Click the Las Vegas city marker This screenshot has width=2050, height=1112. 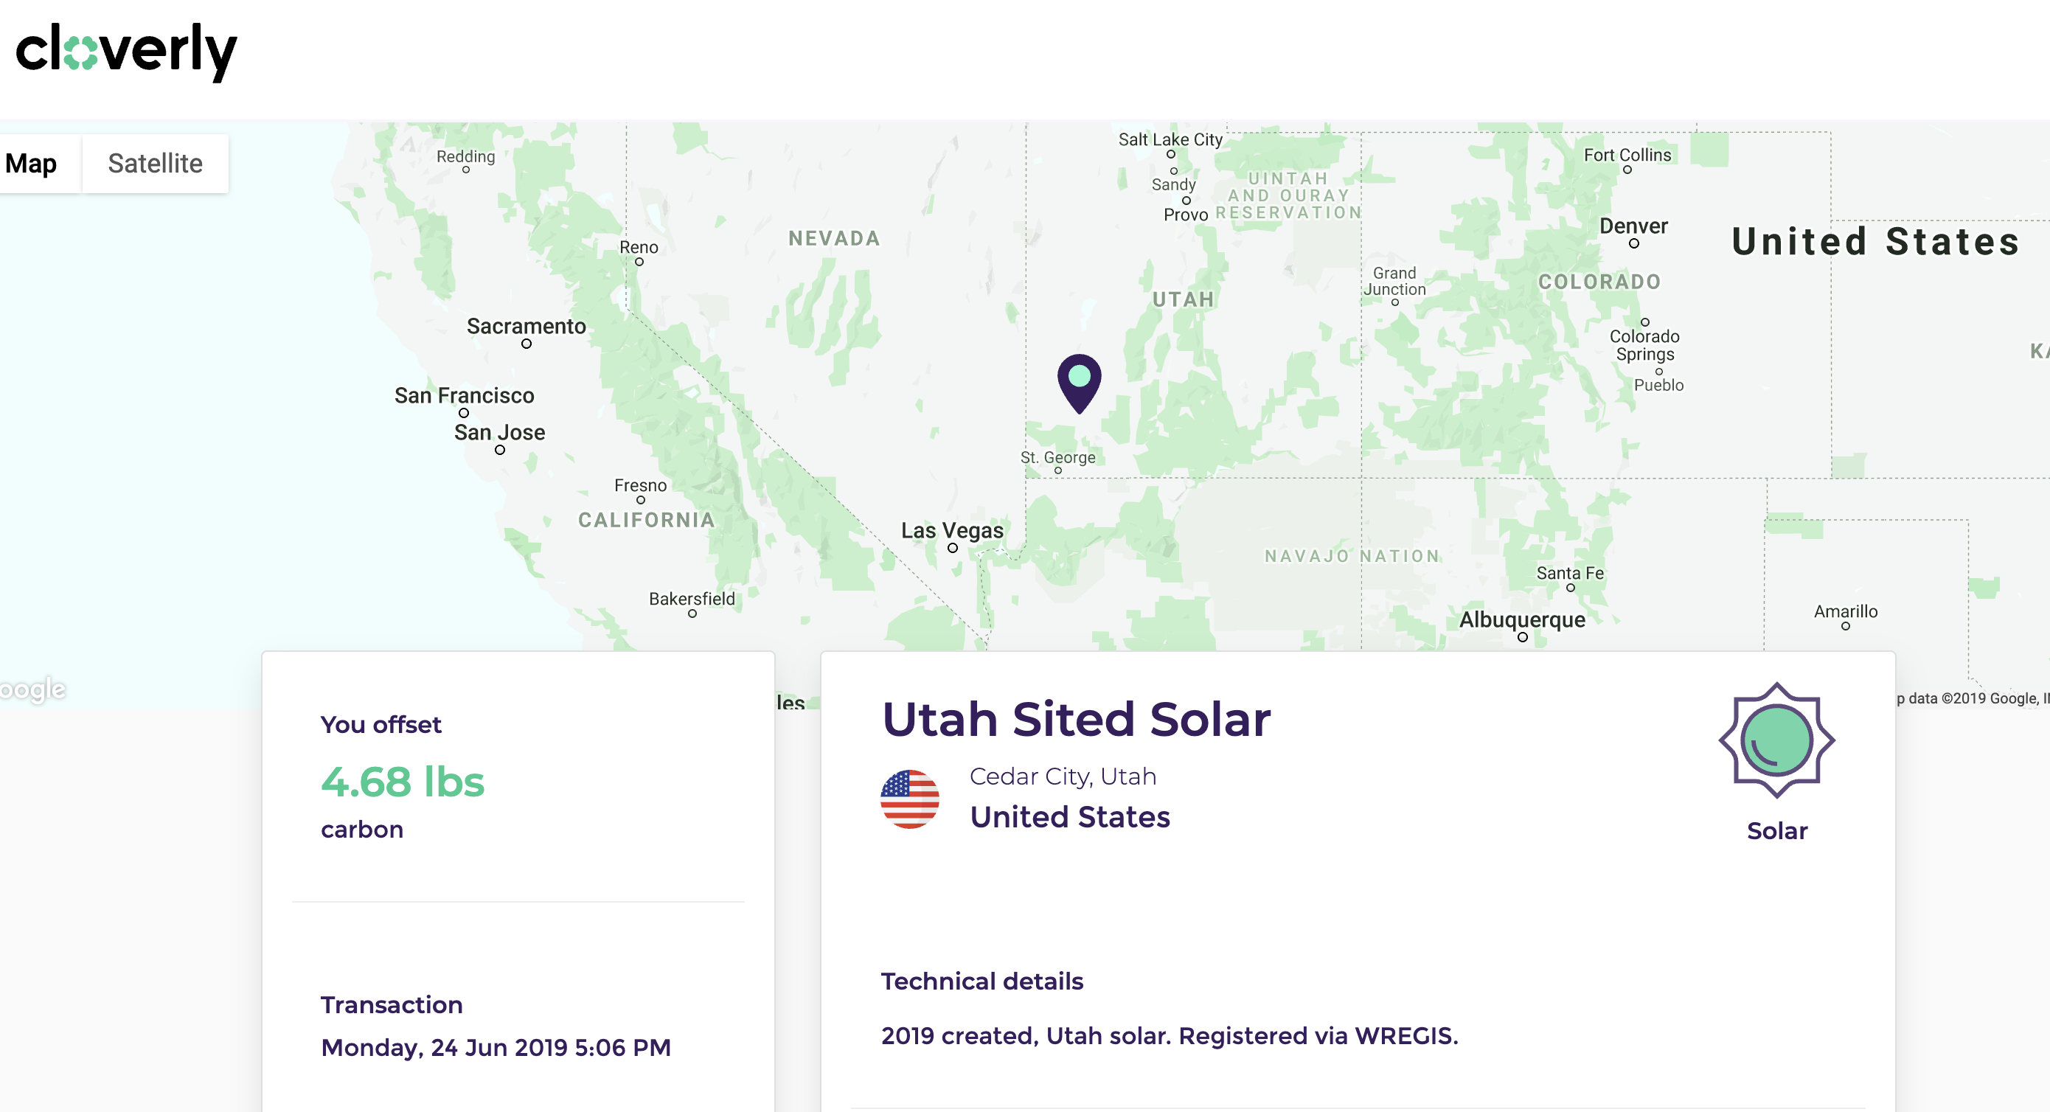pos(953,548)
